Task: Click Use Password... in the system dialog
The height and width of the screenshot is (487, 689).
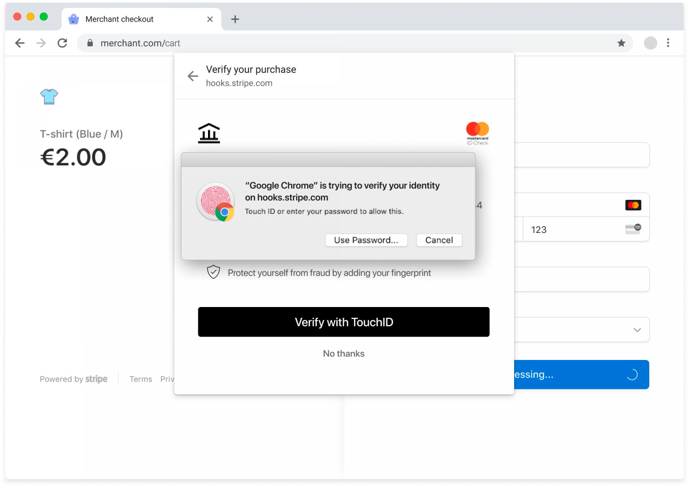Action: [x=366, y=240]
